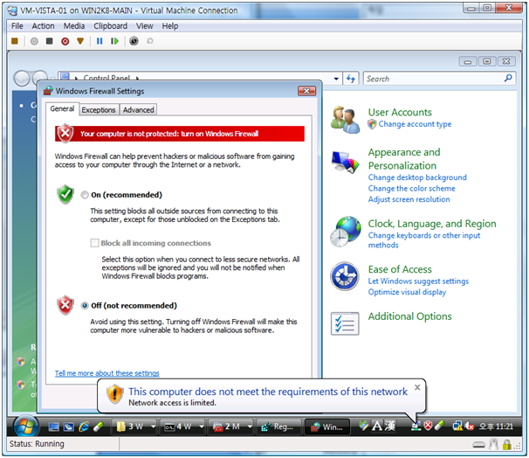This screenshot has width=529, height=458.
Task: Click Change the color scheme link
Action: (412, 189)
